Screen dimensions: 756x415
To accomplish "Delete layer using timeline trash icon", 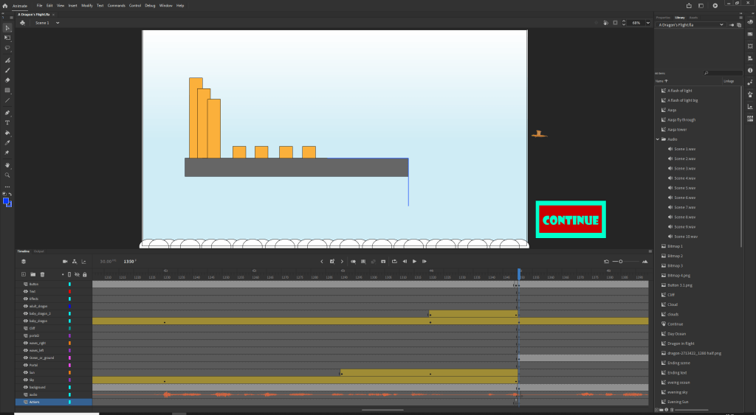I will coord(43,273).
